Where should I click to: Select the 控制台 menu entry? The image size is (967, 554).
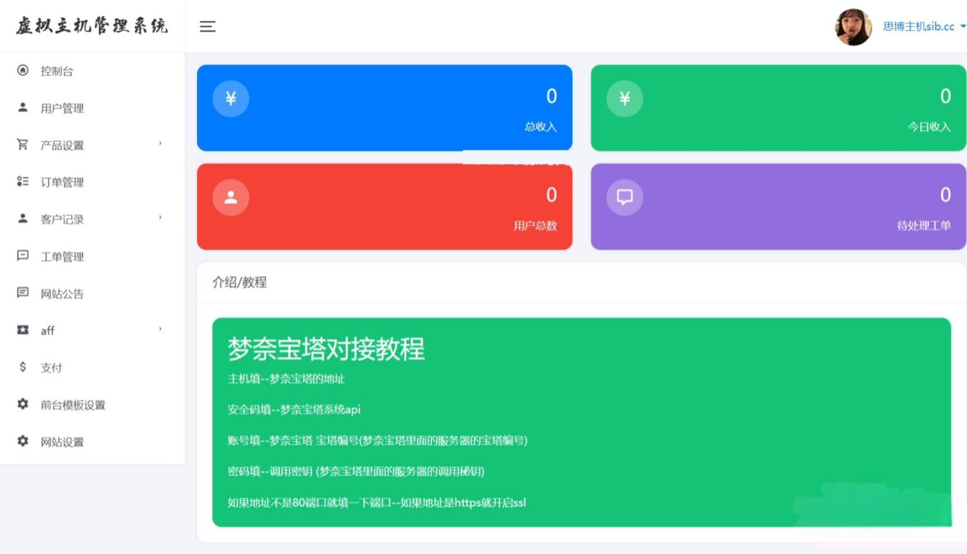[55, 71]
